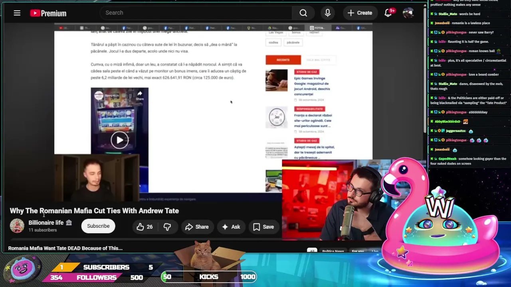511x287 pixels.
Task: Click the codlea tag
Action: [x=273, y=42]
